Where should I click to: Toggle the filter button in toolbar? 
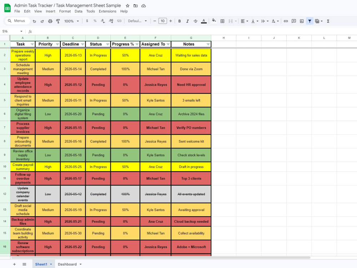click(310, 21)
